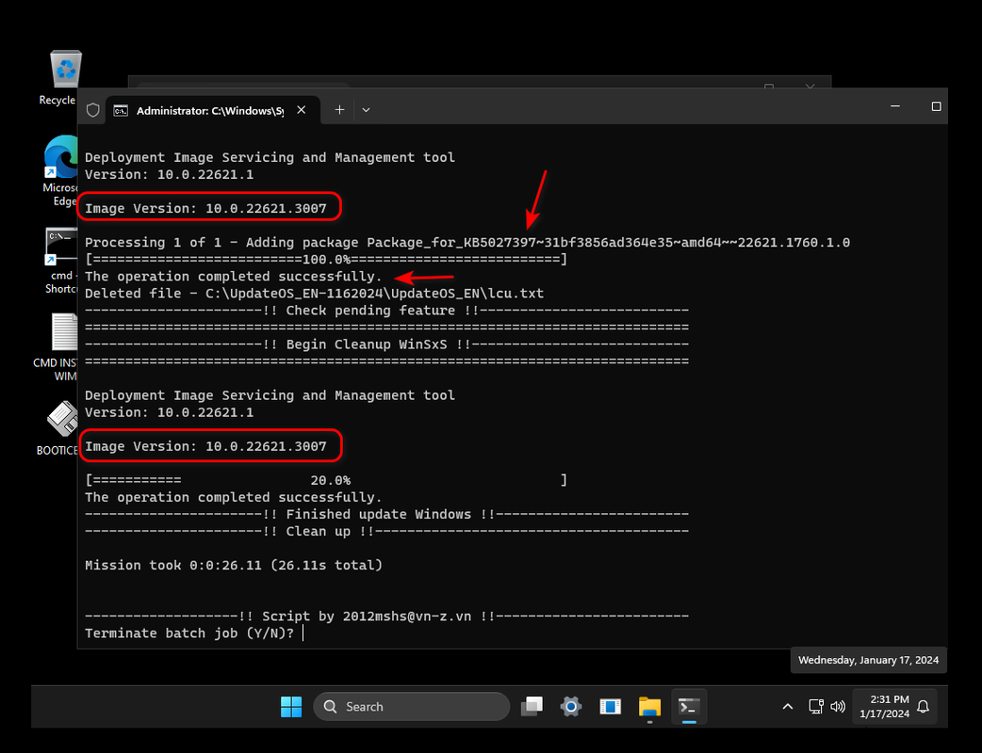Click the 'Mission took 0:0:26.11' line

tap(234, 566)
